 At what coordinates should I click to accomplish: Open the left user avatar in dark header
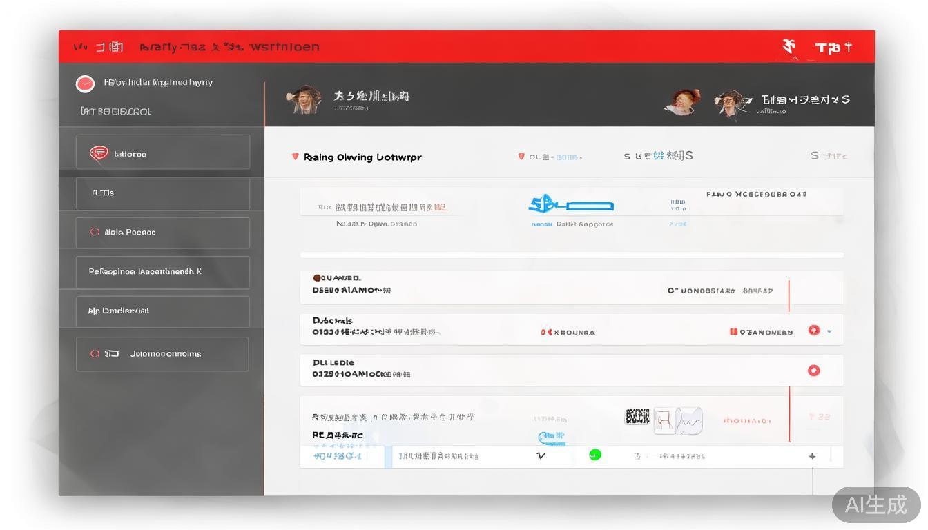(x=303, y=99)
